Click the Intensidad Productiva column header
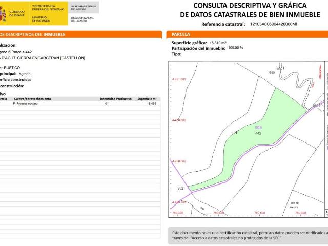Viewport: 328px width, 246px height. click(x=116, y=99)
